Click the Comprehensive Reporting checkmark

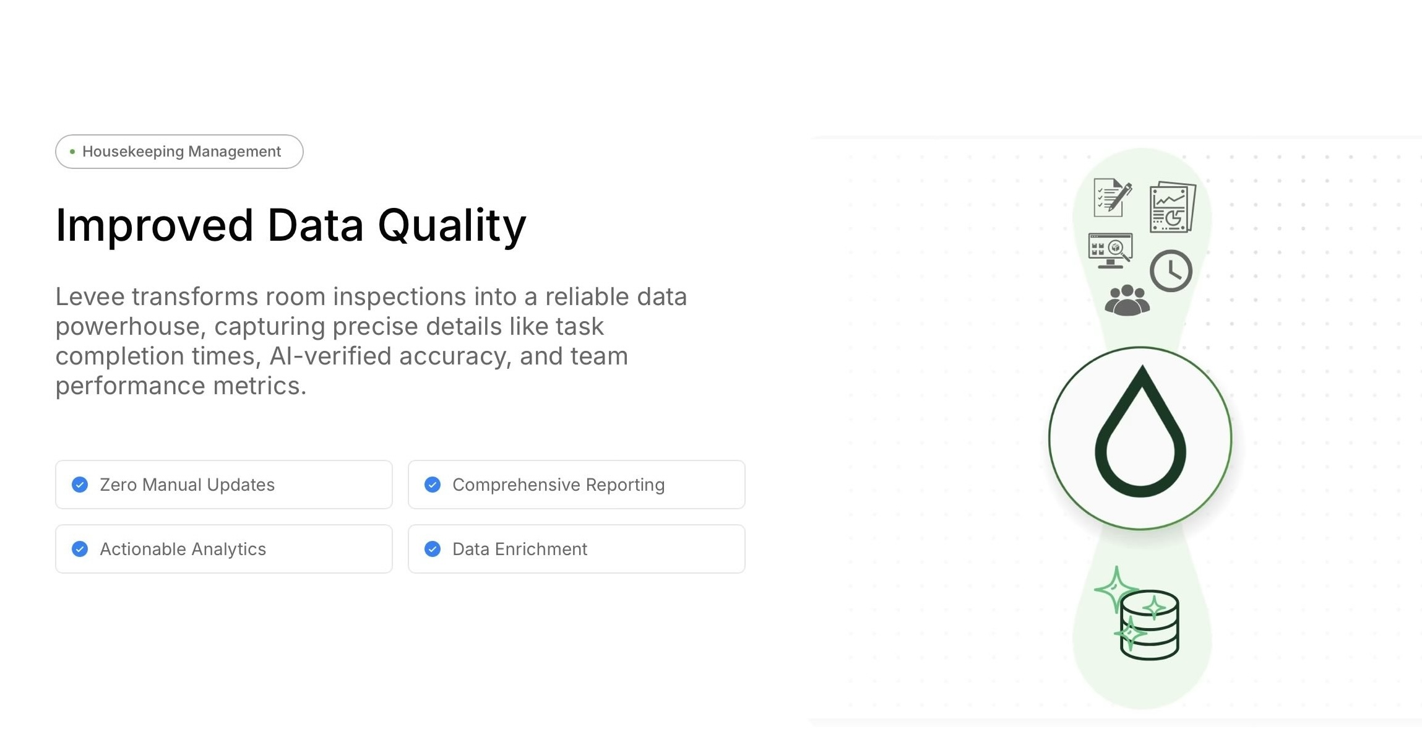433,485
